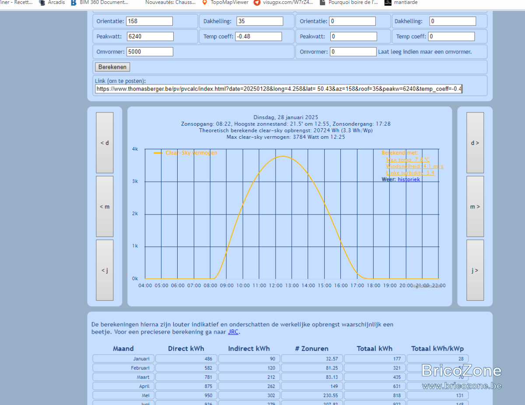Select the shareable link URL field
525x405 pixels.
279,89
